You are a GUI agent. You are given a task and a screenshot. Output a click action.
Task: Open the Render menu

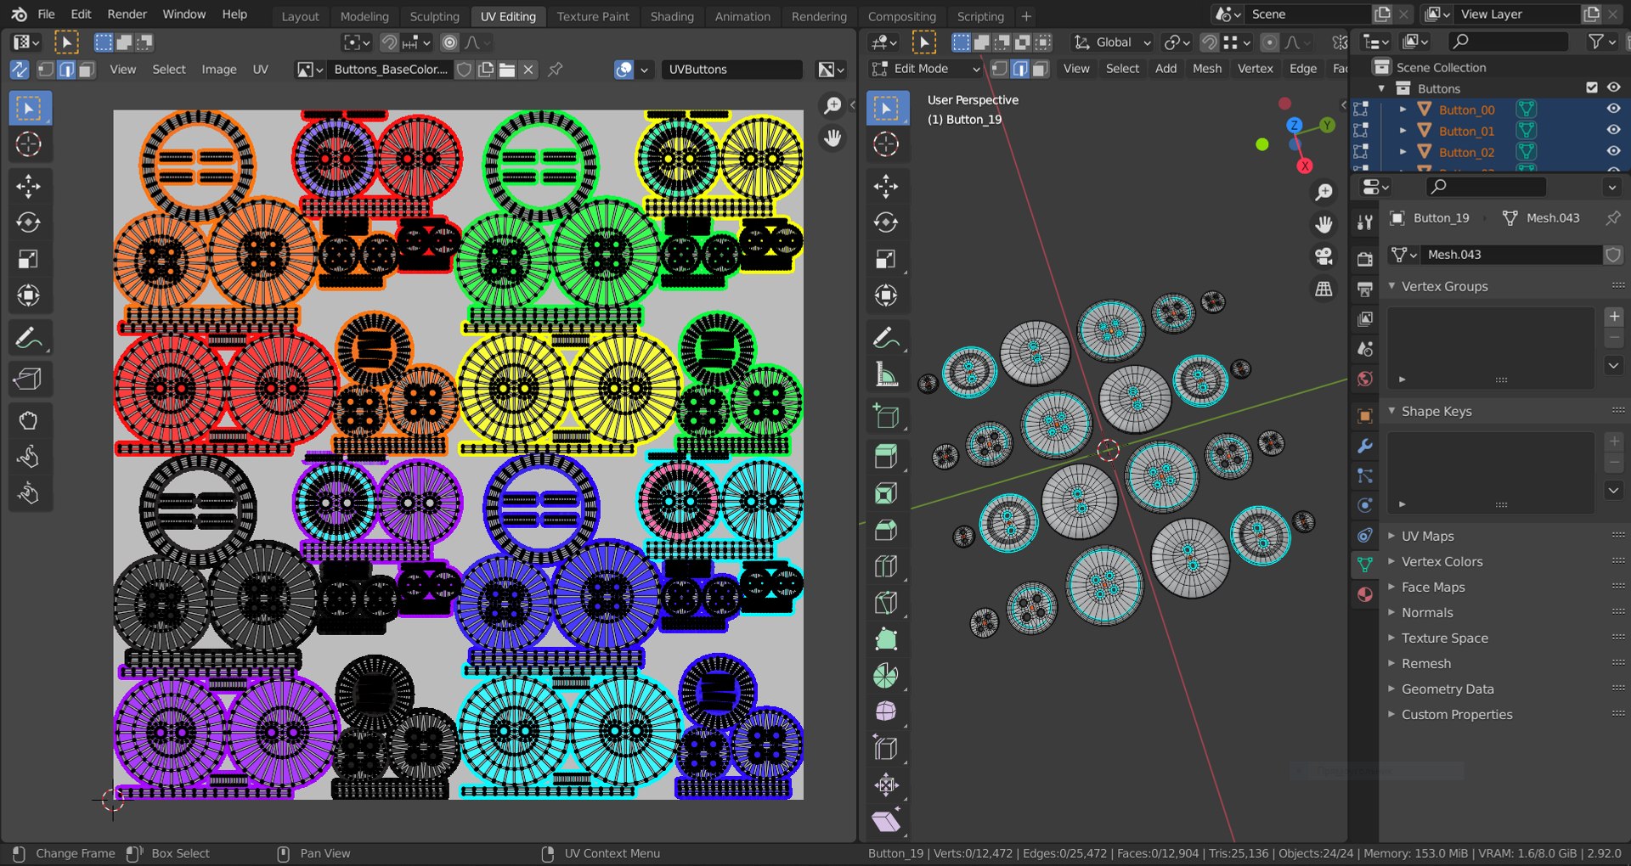tap(127, 14)
